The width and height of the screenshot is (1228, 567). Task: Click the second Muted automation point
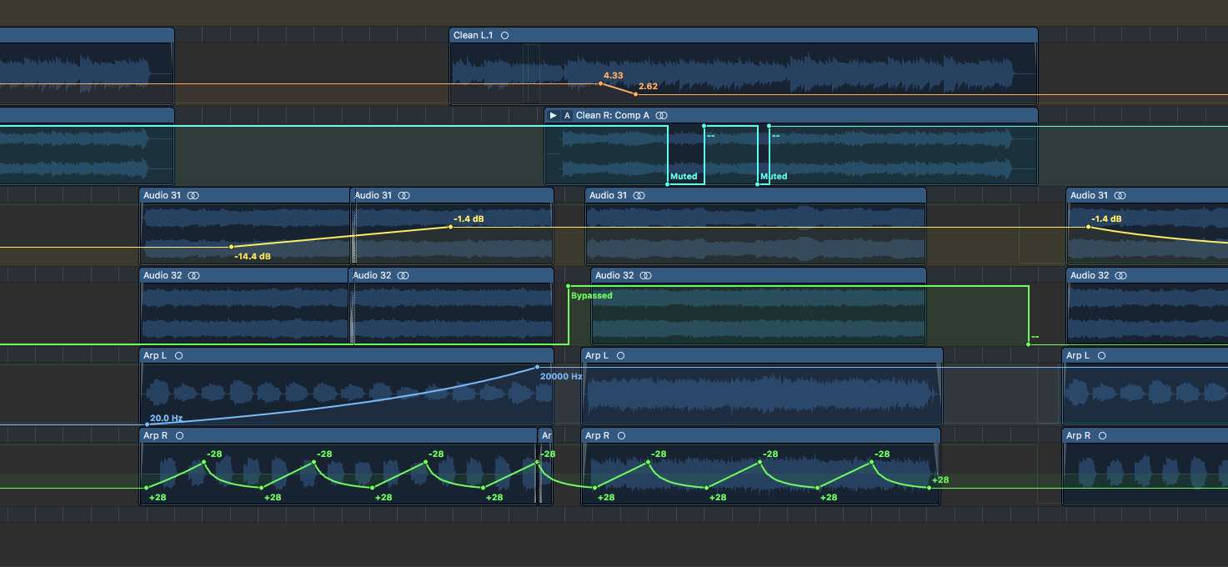tap(758, 183)
